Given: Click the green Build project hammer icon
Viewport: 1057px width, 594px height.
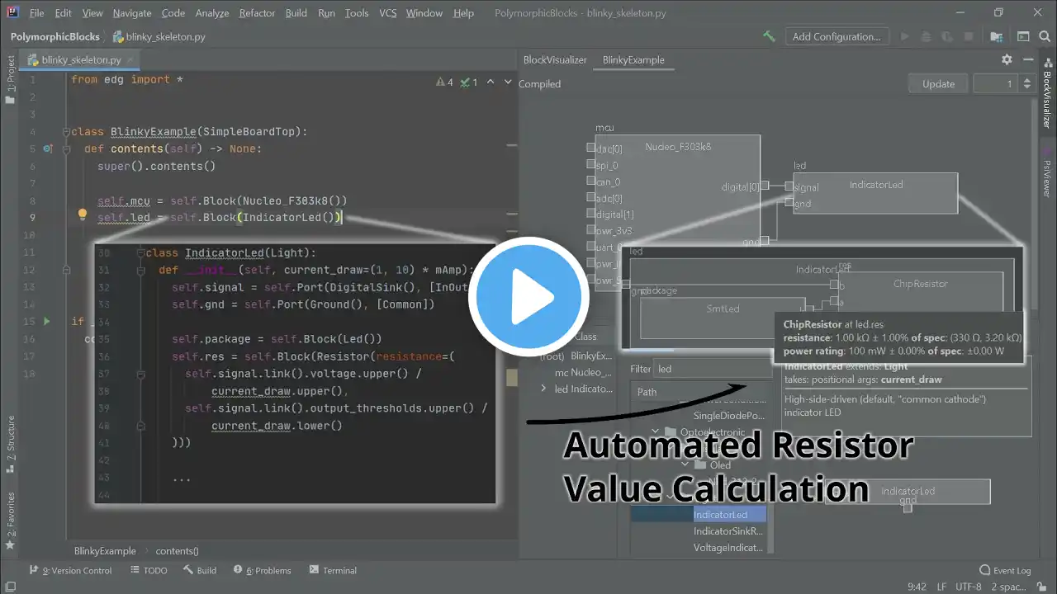Looking at the screenshot, I should pyautogui.click(x=769, y=36).
